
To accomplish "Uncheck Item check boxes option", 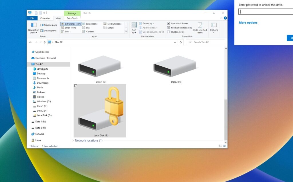I will pyautogui.click(x=169, y=23).
